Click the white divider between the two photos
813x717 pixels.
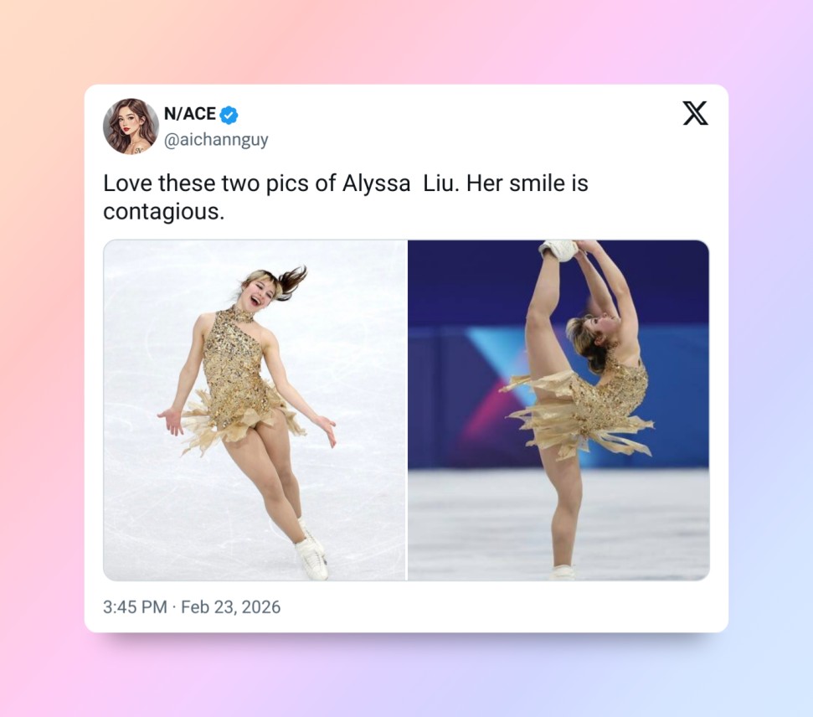407,410
